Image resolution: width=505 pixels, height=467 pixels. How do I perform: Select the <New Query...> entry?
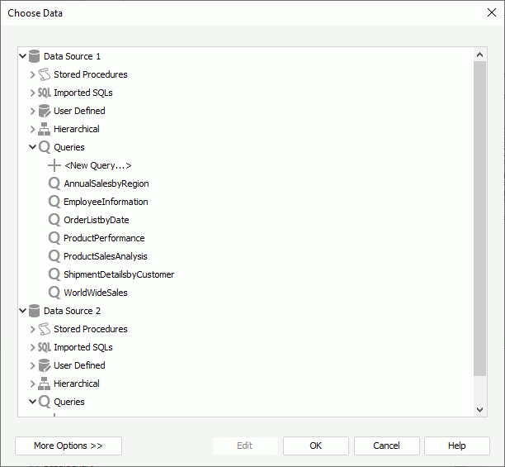pyautogui.click(x=98, y=165)
